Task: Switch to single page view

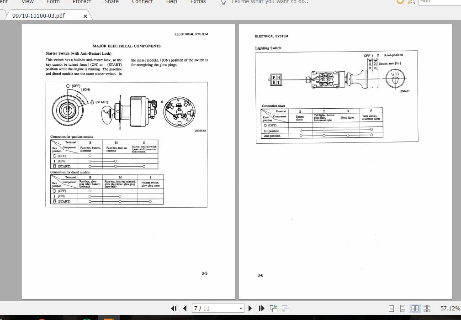Action: 391,308
